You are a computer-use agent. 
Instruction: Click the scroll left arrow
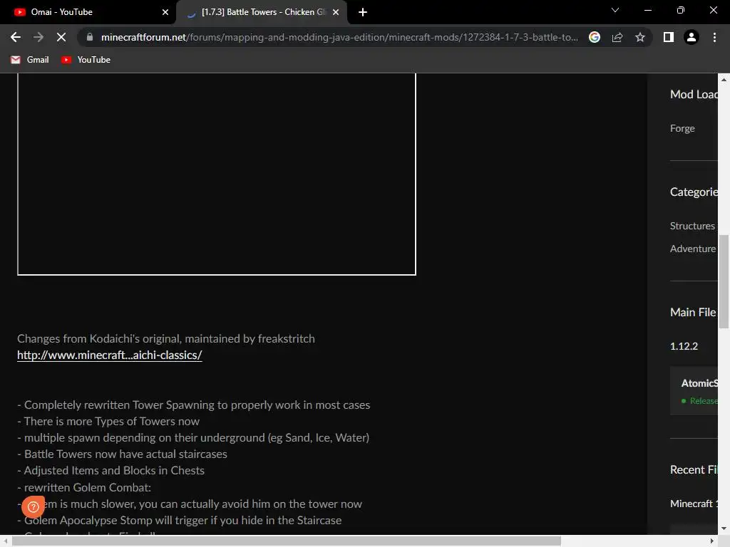pos(5,541)
